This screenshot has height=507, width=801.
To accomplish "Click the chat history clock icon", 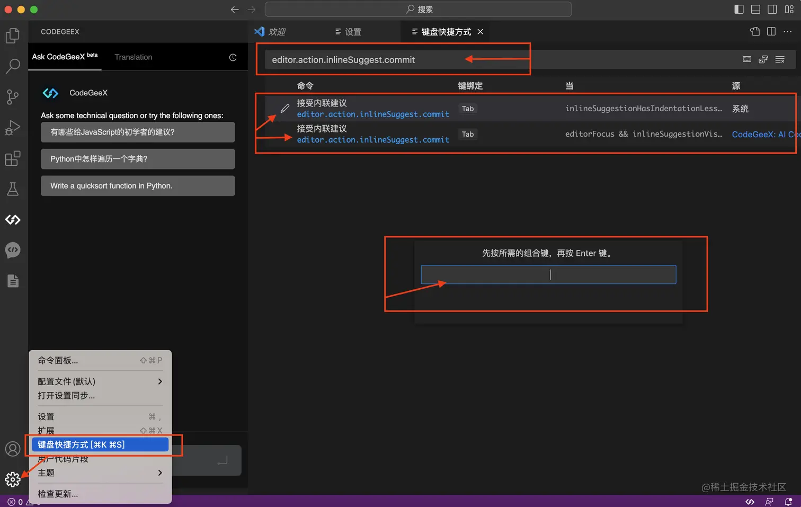I will pyautogui.click(x=233, y=57).
